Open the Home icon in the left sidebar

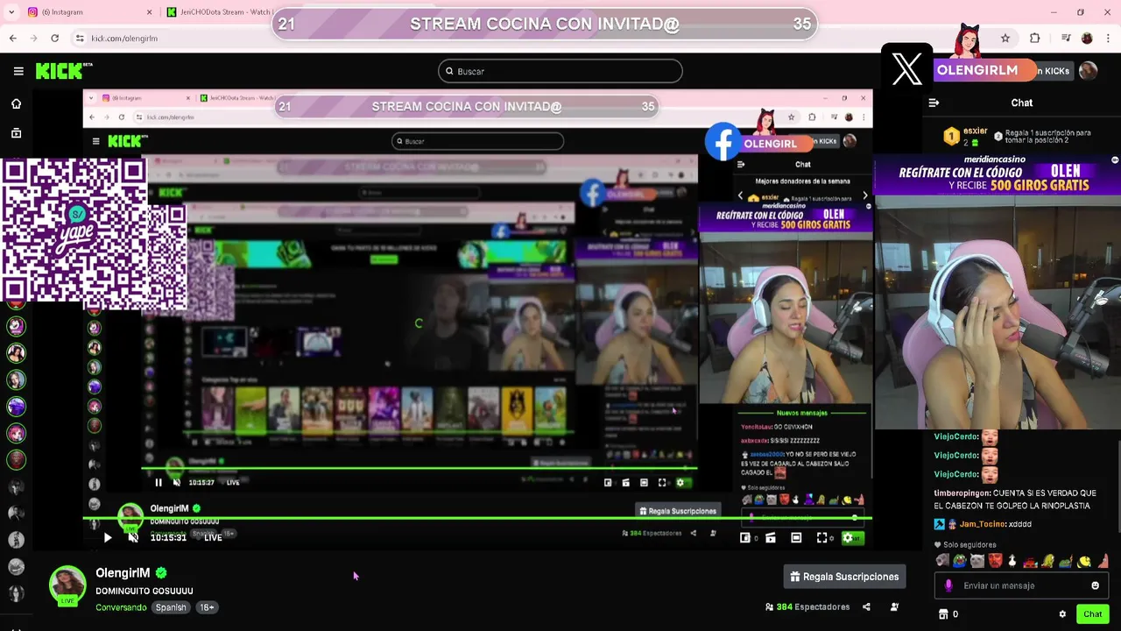(16, 103)
